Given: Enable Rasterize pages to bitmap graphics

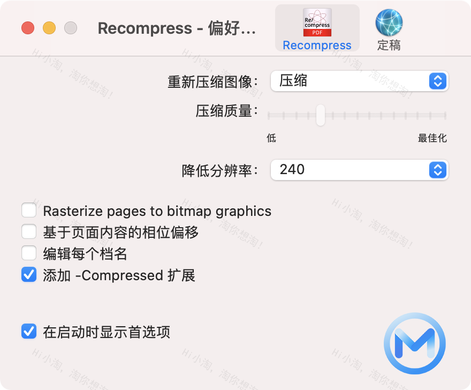Looking at the screenshot, I should [x=29, y=211].
